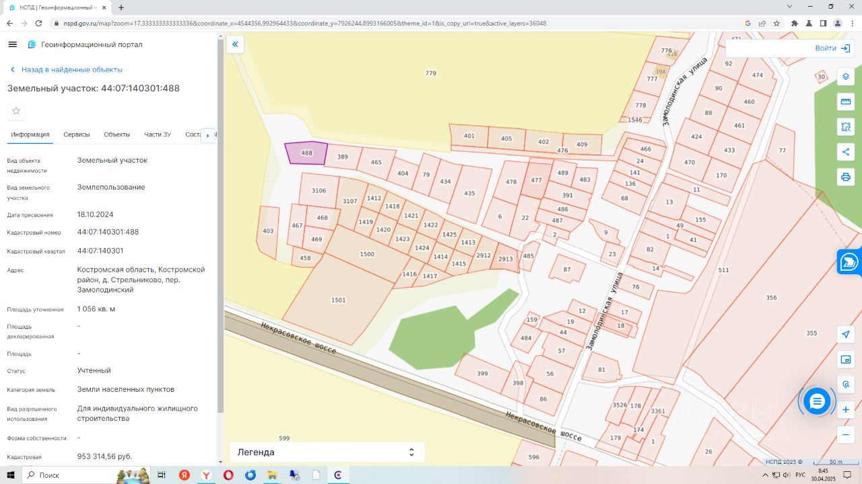Viewport: 862px width, 484px height.
Task: Switch to the Объекты tab
Action: [117, 134]
